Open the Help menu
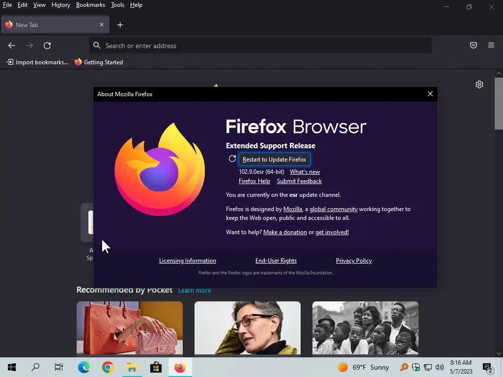Screen dimensions: 503x377 pos(136,5)
